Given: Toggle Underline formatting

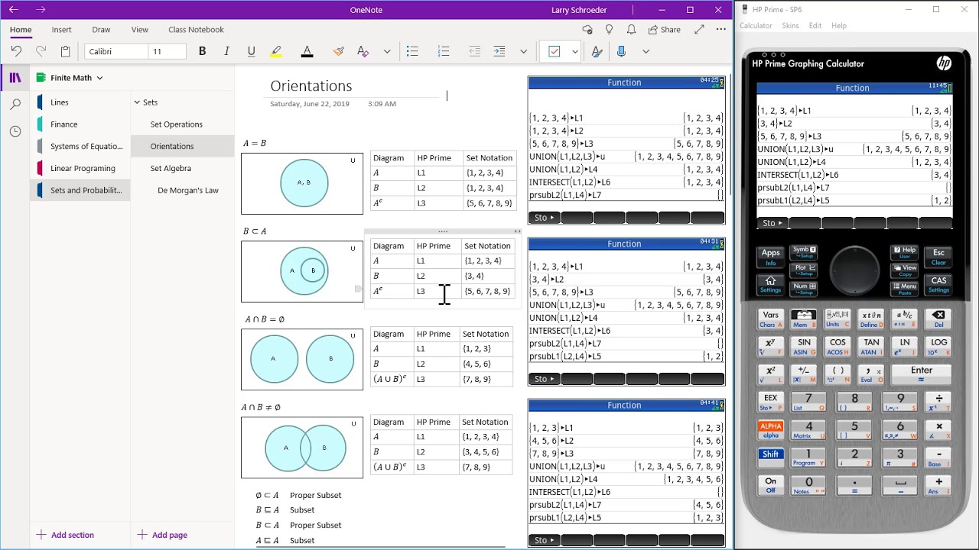Looking at the screenshot, I should [251, 51].
